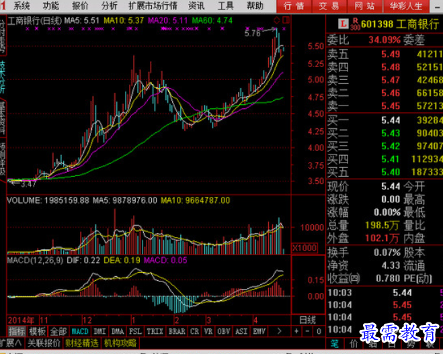The height and width of the screenshot is (354, 443).
Task: Click the red L margin icon
Action: coord(344,24)
